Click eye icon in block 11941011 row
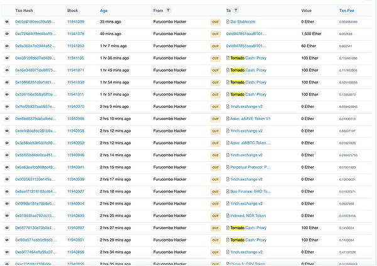Image resolution: width=377 pixels, height=266 pixels. (x=7, y=94)
